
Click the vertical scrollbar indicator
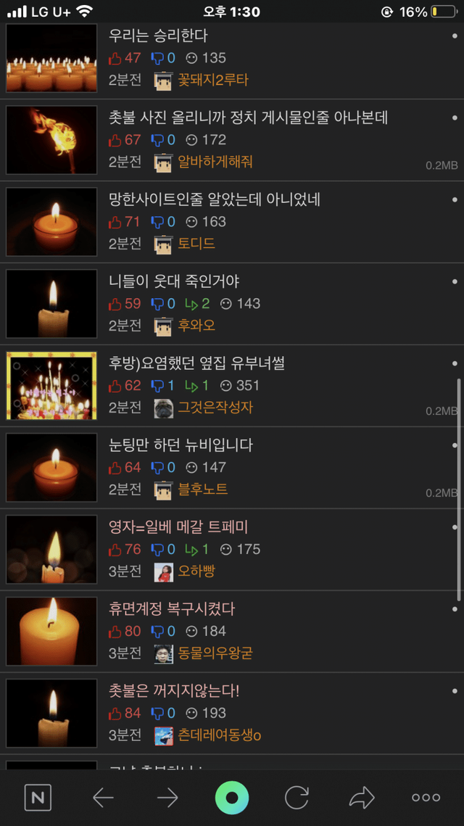click(459, 490)
